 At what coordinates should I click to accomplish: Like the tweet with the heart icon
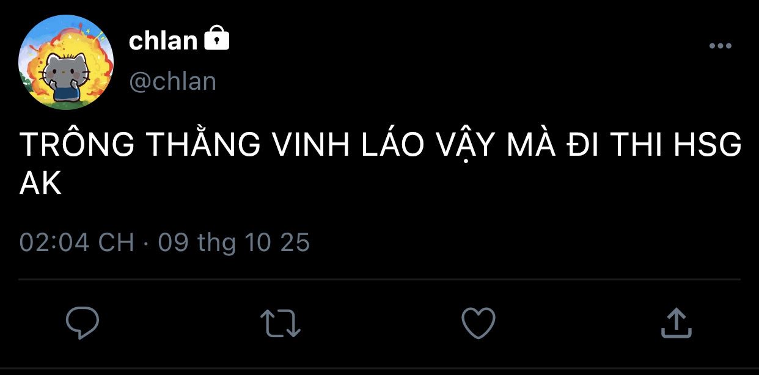478,322
